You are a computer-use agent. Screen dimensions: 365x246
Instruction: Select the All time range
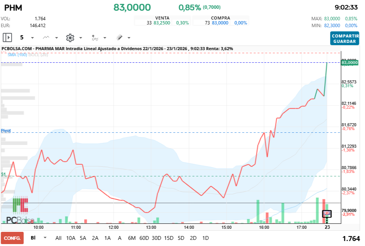[59, 238]
